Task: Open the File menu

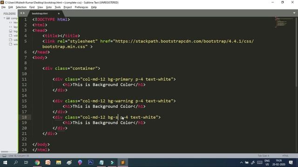Action: point(3,7)
